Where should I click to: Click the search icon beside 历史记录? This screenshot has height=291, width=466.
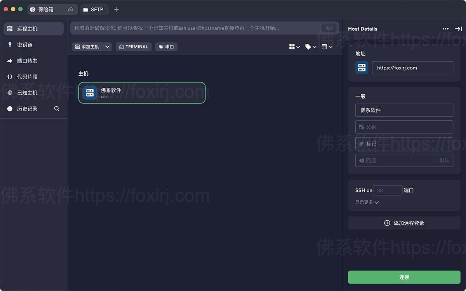click(x=57, y=109)
